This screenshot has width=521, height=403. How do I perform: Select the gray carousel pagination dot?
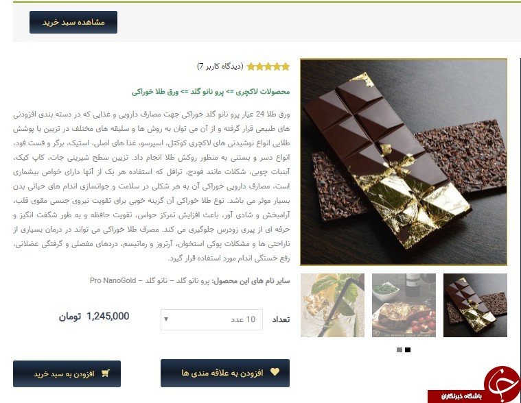400,350
